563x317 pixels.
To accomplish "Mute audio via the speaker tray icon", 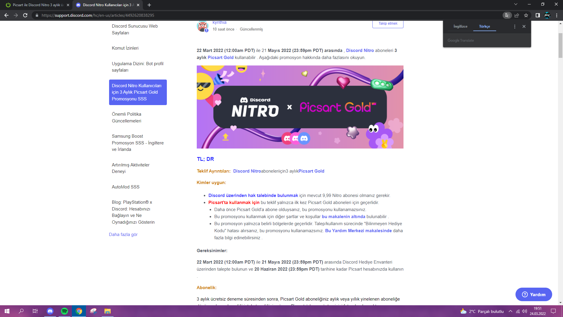I will coord(525,311).
